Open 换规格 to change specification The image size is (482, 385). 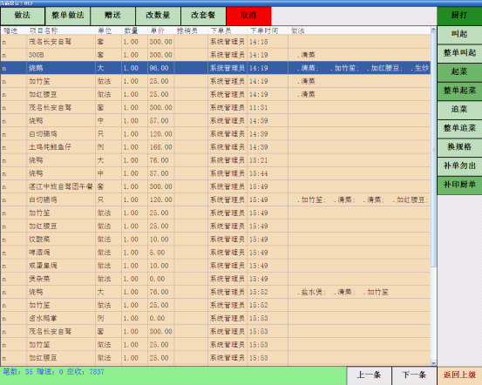(x=459, y=147)
